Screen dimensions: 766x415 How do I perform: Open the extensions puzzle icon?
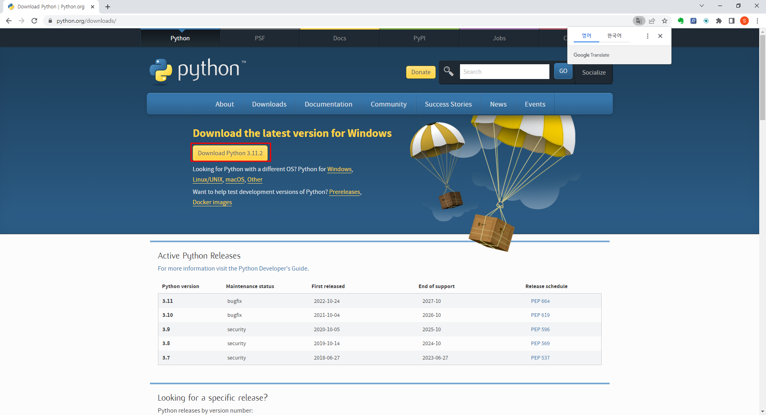click(719, 21)
